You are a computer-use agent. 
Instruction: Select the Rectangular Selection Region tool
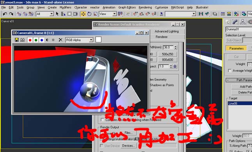(x=69, y=14)
